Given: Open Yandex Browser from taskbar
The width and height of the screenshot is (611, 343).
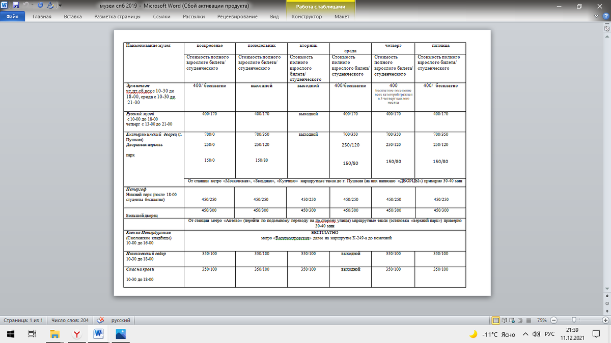Looking at the screenshot, I should (x=76, y=334).
